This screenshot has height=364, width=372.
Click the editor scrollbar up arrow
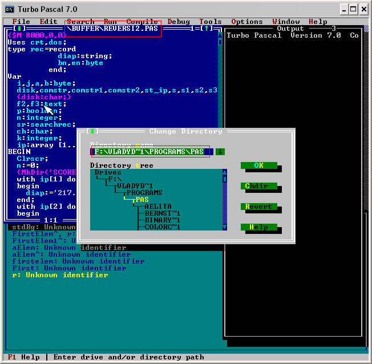(220, 35)
